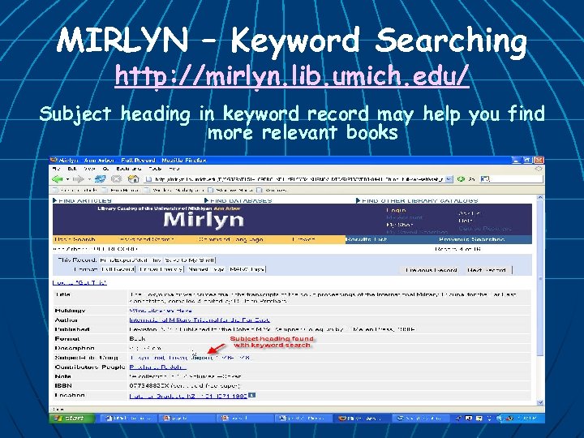Open the View menu in Firefox
Screen dimensions: 584x438
pyautogui.click(x=89, y=169)
